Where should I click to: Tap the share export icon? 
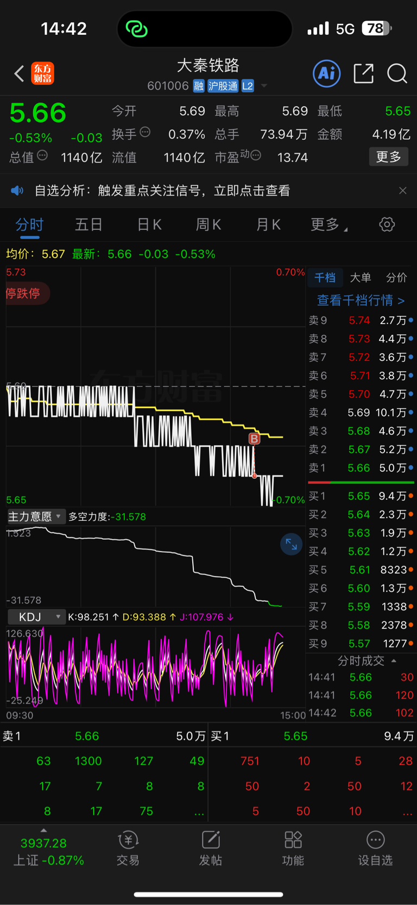point(363,73)
